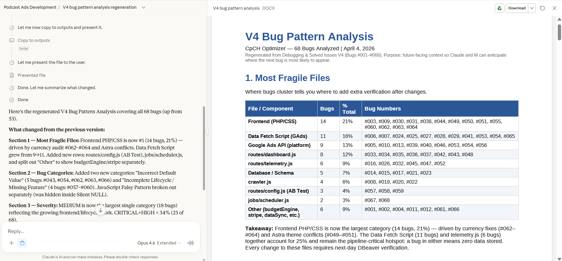Expand the Copy to outputs step
This screenshot has height=261, width=562.
(x=34, y=40)
